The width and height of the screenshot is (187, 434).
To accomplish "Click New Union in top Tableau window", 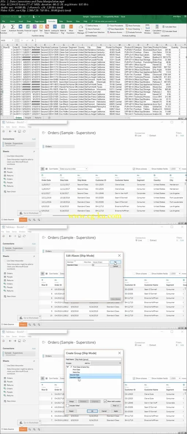I will point(9,191).
